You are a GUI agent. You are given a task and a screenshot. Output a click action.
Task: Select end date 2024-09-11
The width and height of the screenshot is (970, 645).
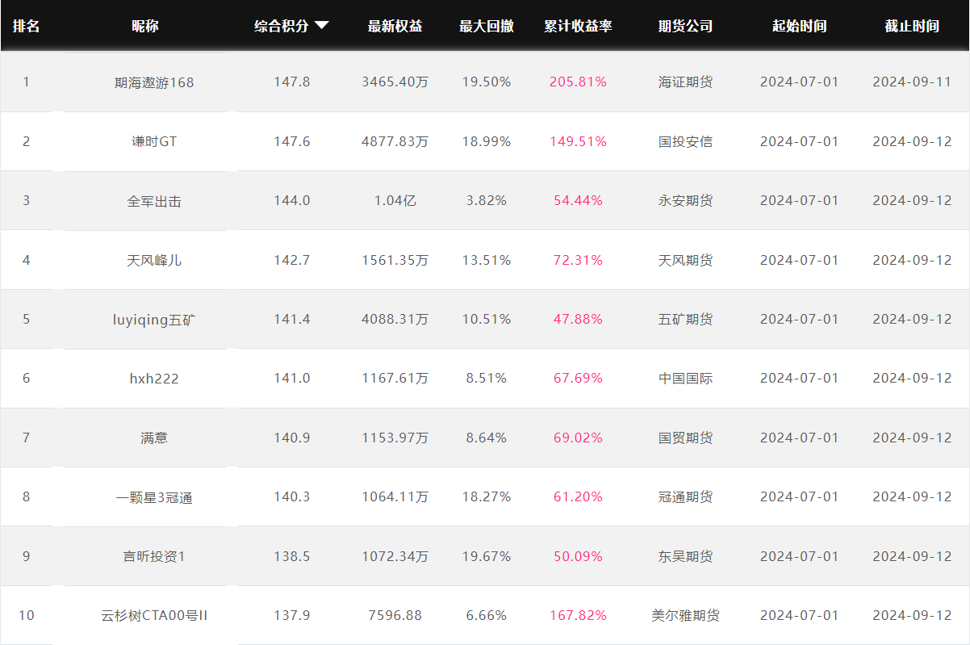[x=912, y=82]
